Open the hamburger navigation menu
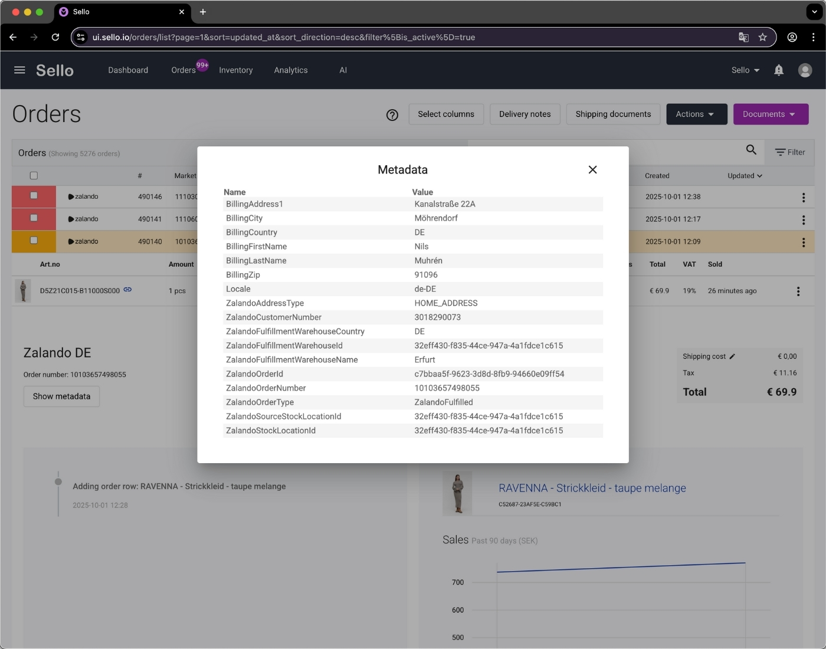The image size is (826, 649). click(x=19, y=70)
